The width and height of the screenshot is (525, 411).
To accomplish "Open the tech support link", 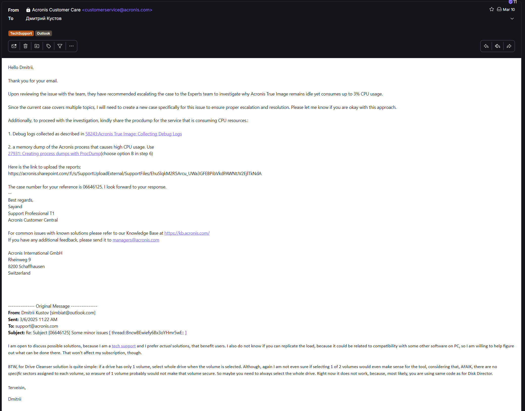I will click(x=124, y=346).
